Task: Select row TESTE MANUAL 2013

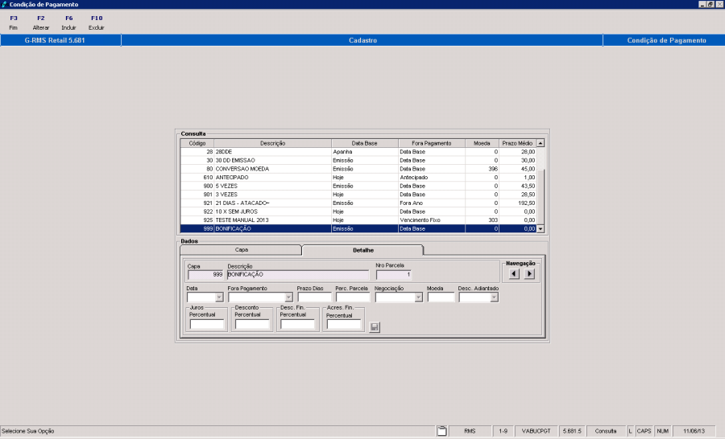Action: click(x=358, y=220)
